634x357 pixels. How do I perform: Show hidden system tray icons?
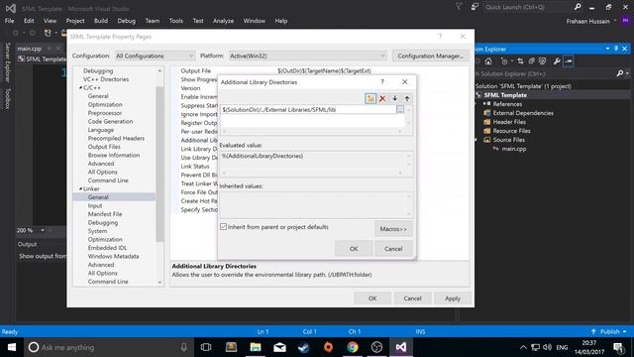pyautogui.click(x=523, y=347)
